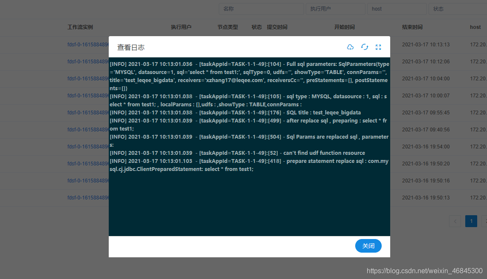487x279 pixels.
Task: Click the next page pagination arrow
Action: pyautogui.click(x=484, y=221)
